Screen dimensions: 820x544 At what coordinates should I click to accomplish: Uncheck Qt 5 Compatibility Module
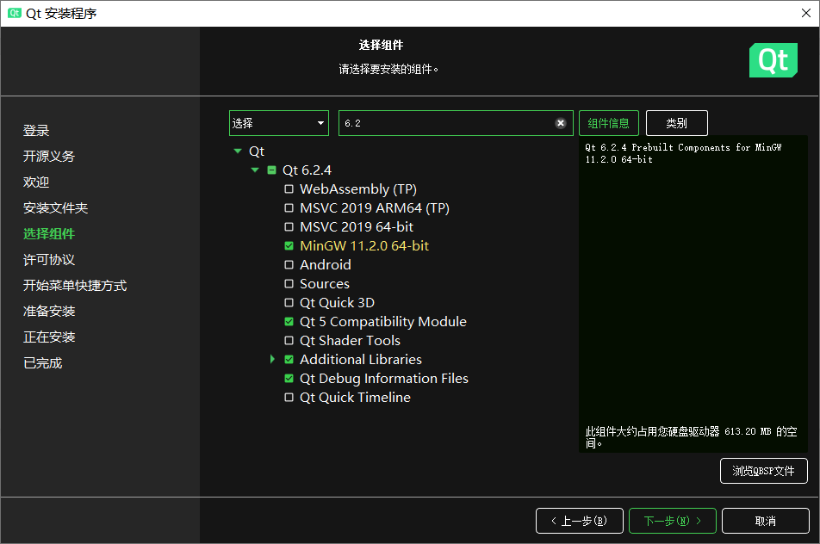289,321
